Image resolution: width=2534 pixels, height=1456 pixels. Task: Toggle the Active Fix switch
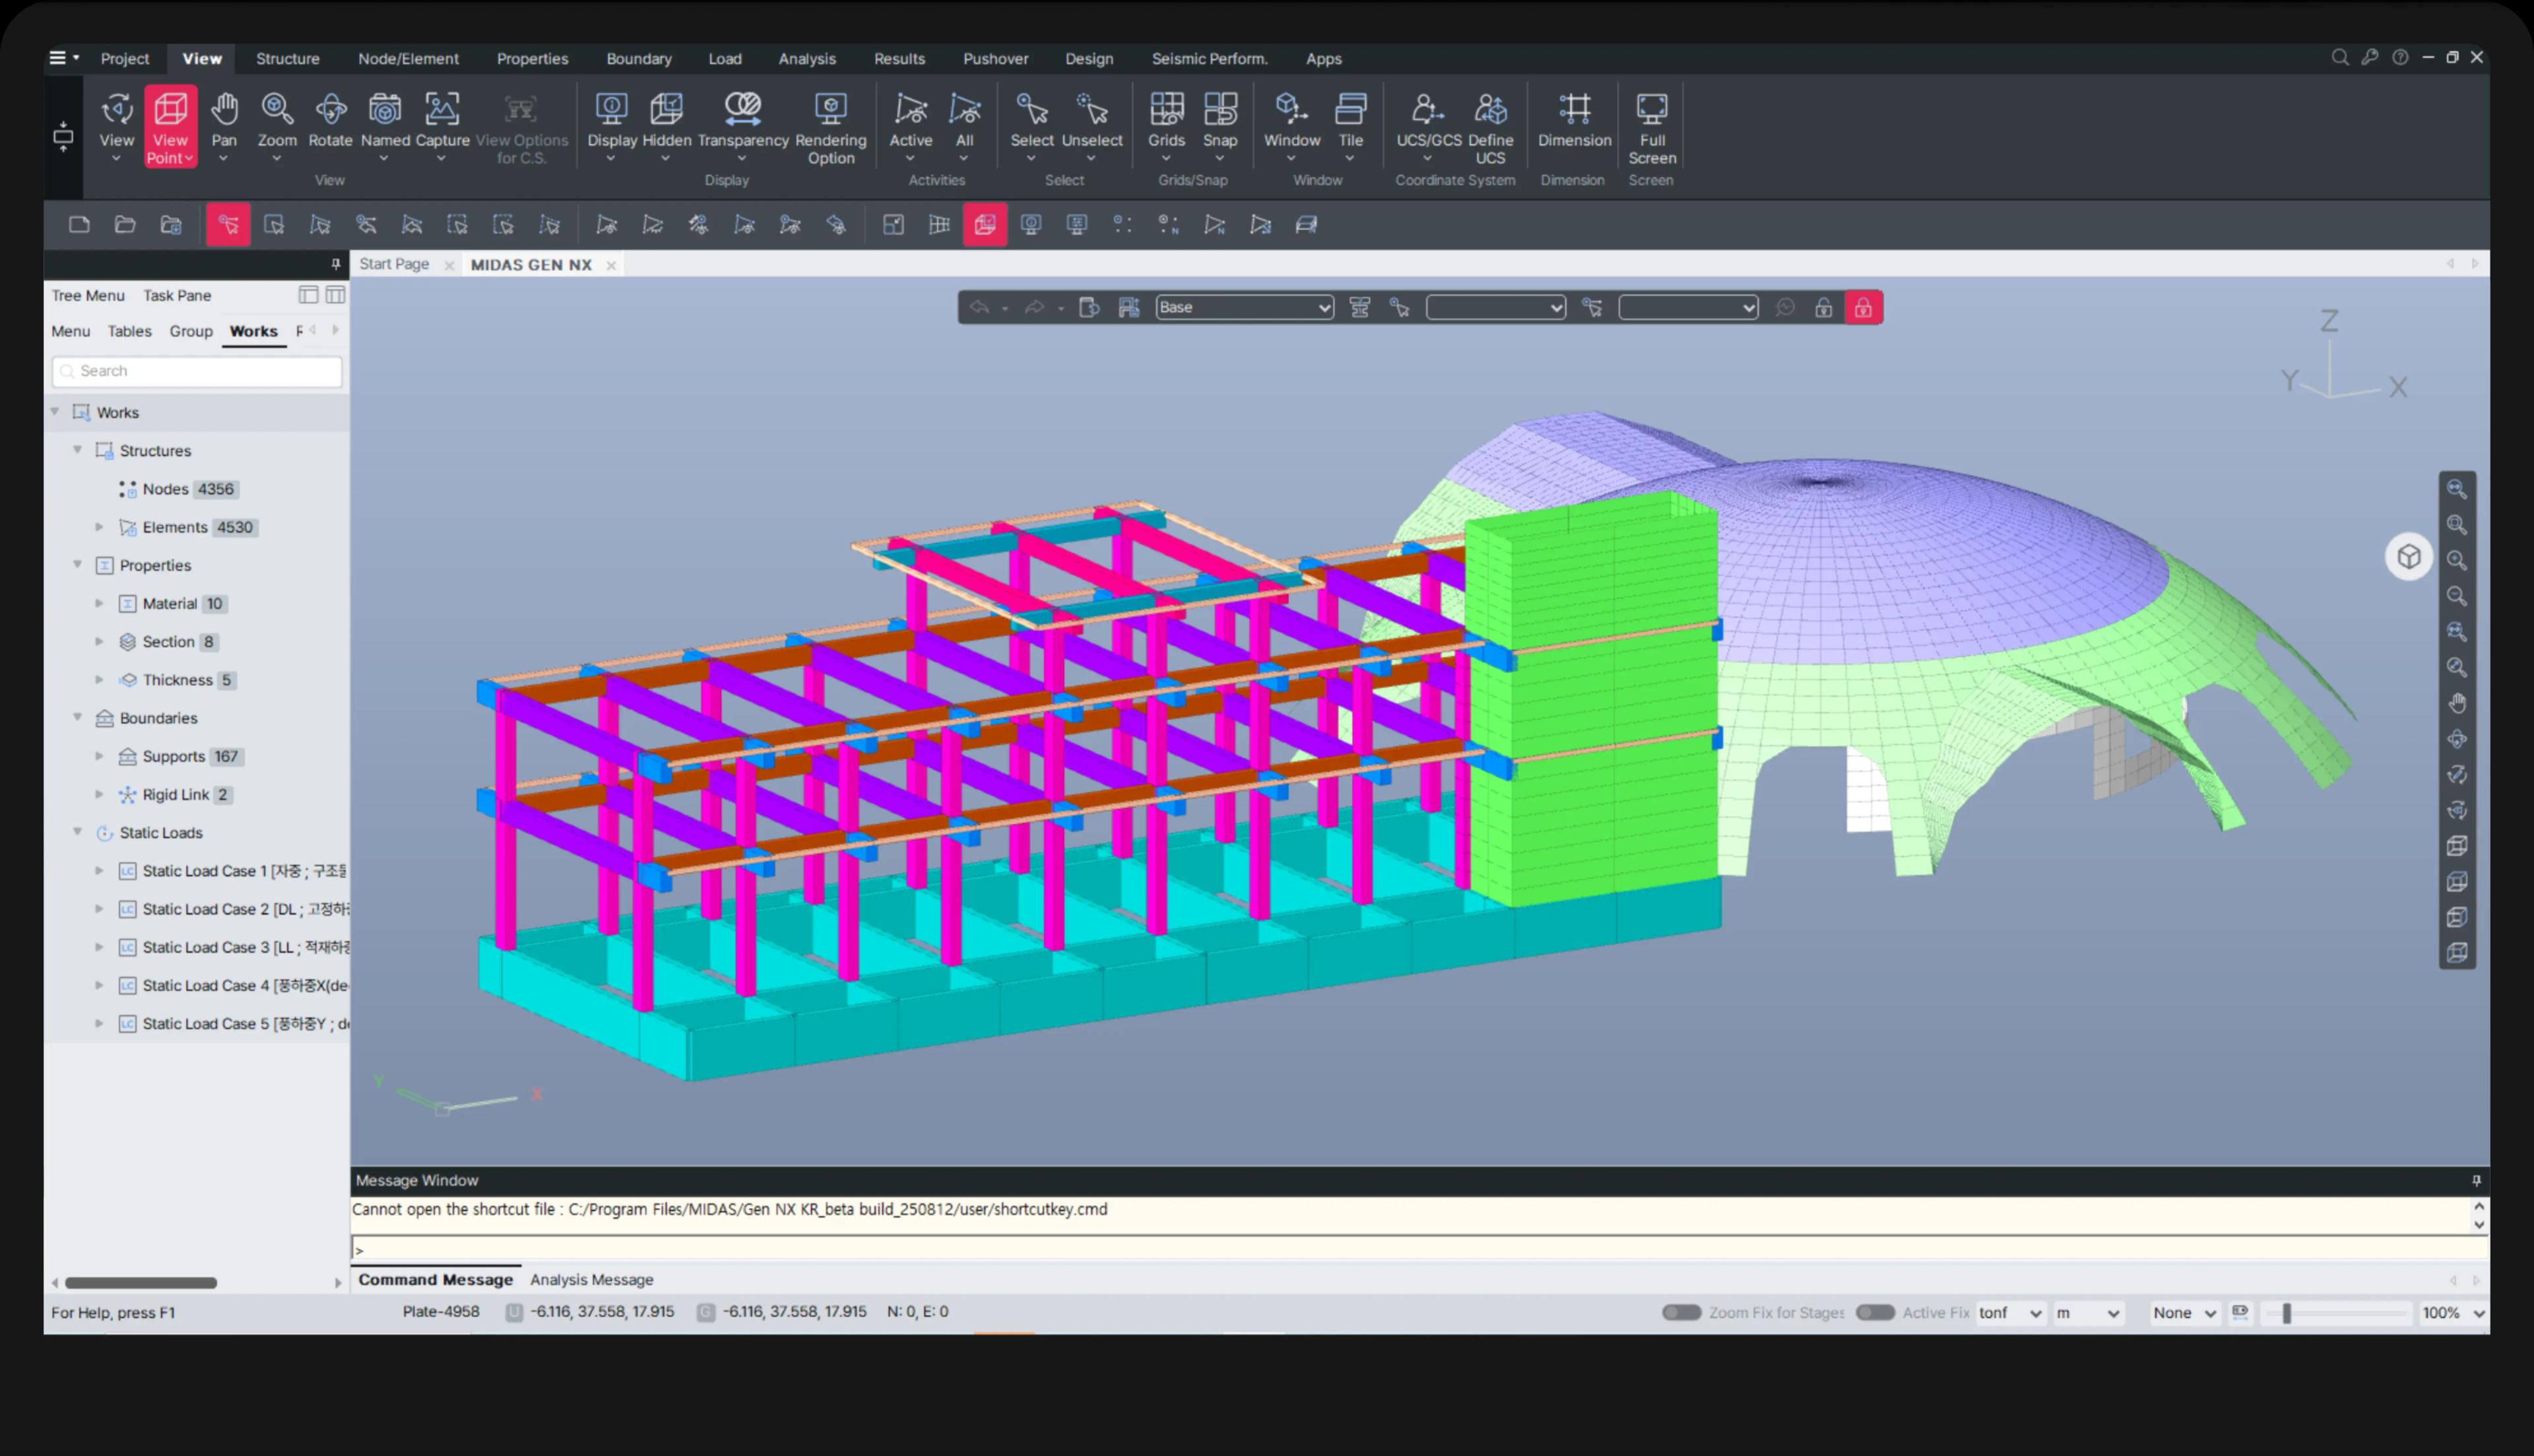tap(1874, 1312)
